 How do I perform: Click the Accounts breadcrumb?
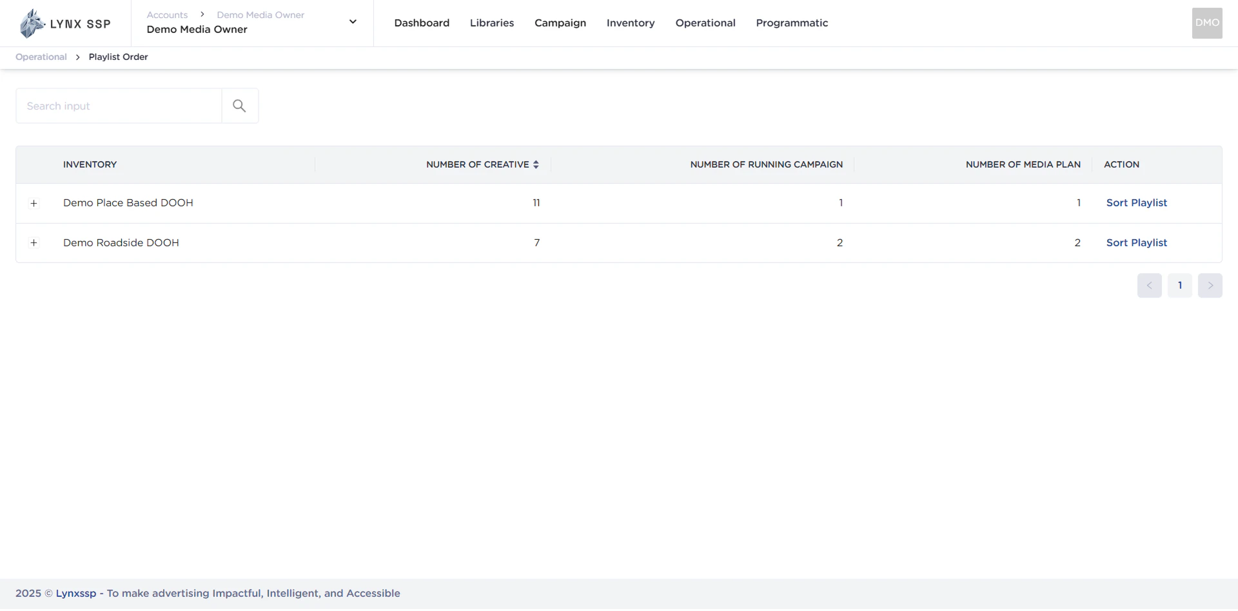[167, 14]
